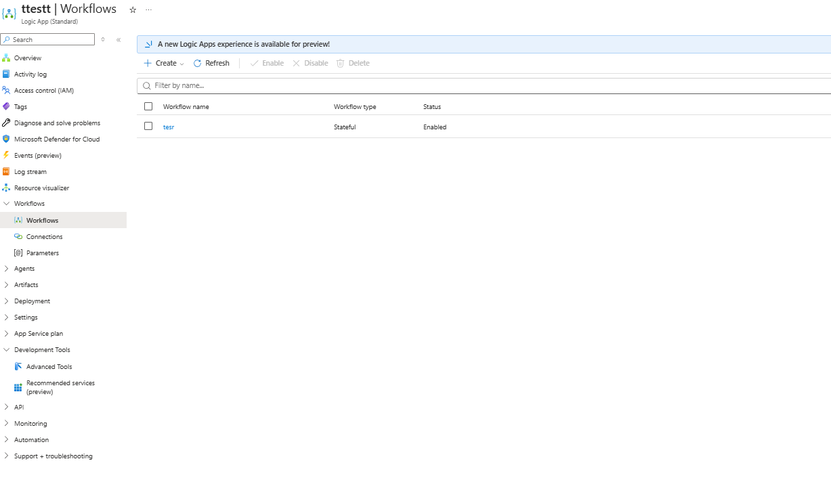Click the Workflows sub-item icon
Image resolution: width=831 pixels, height=501 pixels.
18,221
